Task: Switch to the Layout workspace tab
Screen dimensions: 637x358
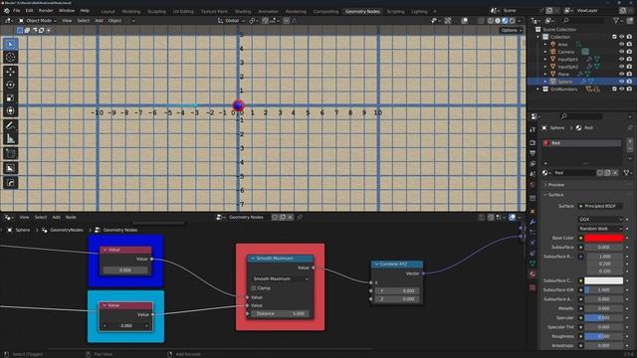Action: [108, 11]
